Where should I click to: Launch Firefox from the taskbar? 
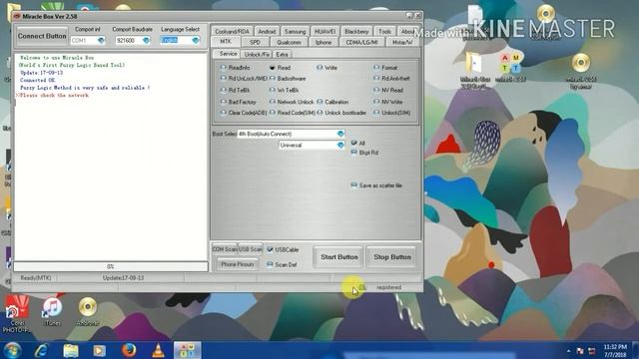click(129, 350)
